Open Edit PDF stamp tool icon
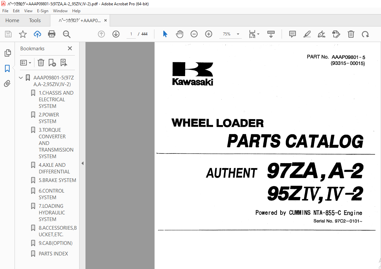The height and width of the screenshot is (269, 381). point(336,34)
